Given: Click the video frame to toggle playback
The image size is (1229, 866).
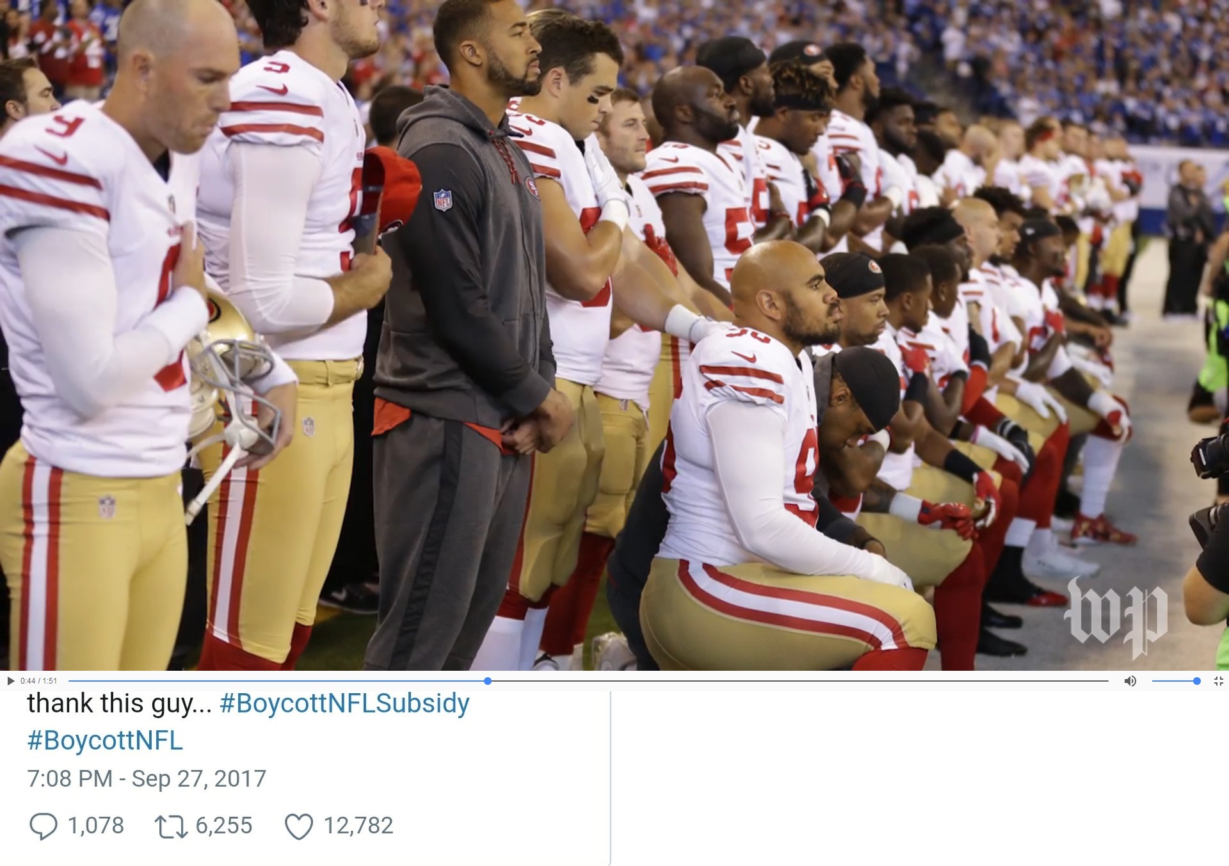Looking at the screenshot, I should click(x=614, y=335).
